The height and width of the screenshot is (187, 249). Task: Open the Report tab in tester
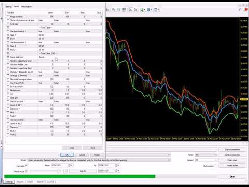[40, 182]
